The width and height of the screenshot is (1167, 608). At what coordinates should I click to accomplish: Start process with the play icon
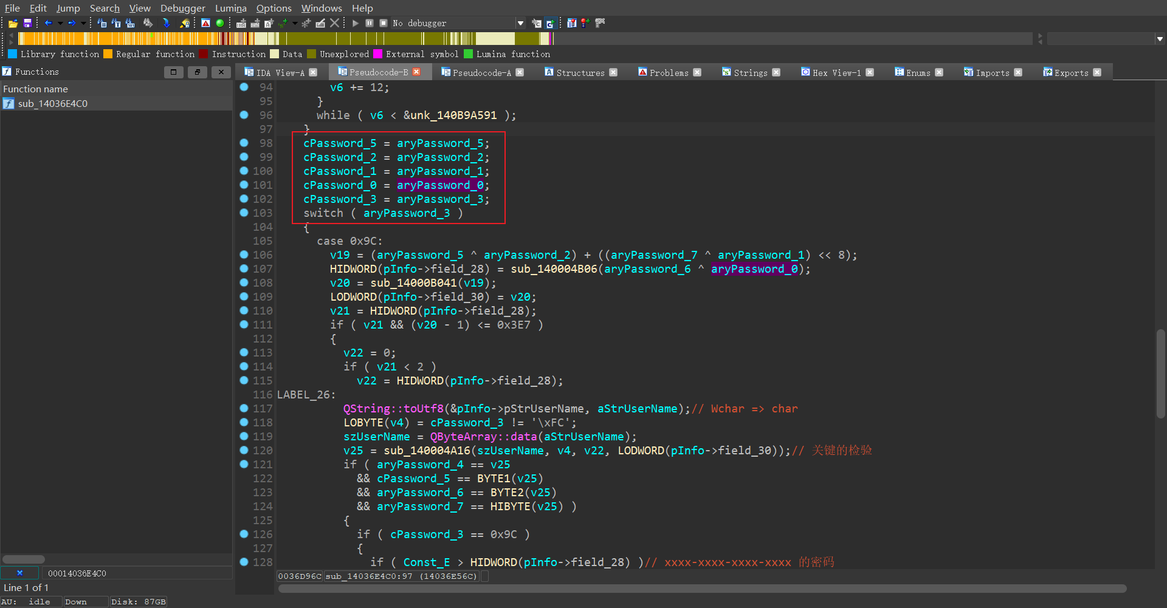pos(356,23)
